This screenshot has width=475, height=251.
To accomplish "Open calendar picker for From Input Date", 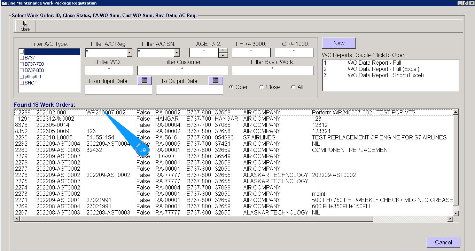I will (x=145, y=80).
